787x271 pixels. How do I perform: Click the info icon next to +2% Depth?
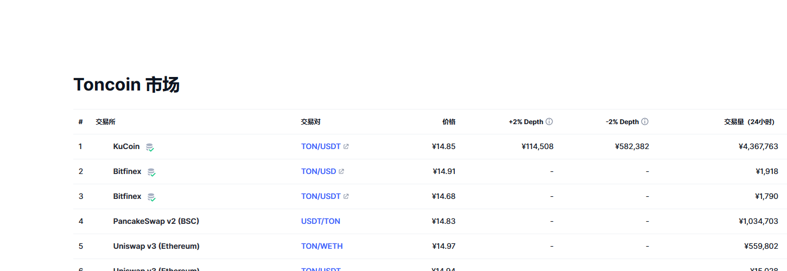coord(549,121)
